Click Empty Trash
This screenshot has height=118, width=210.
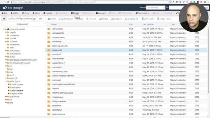pyautogui.click(x=164, y=19)
